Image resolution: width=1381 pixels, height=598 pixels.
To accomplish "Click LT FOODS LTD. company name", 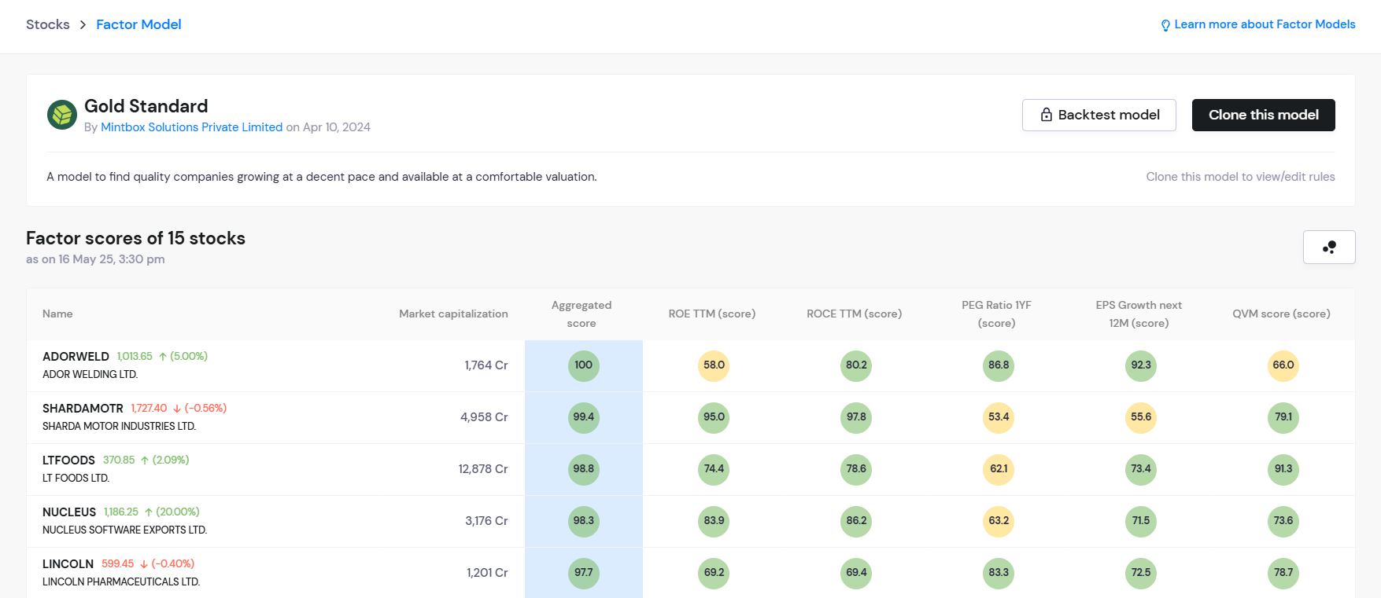I will pos(76,479).
